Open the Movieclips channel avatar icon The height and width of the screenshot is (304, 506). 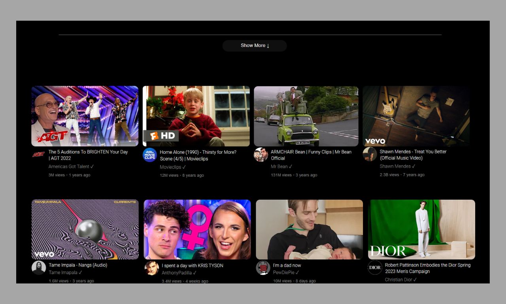[x=149, y=155]
